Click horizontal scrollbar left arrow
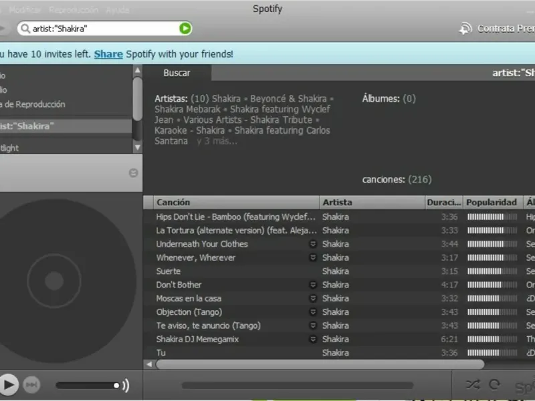Viewport: 535px width, 401px height. [149, 364]
